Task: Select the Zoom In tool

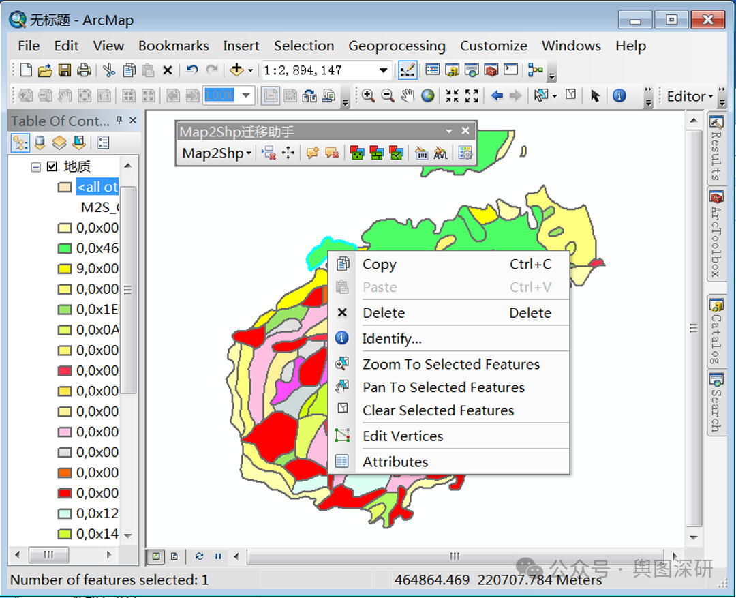Action: pyautogui.click(x=368, y=96)
